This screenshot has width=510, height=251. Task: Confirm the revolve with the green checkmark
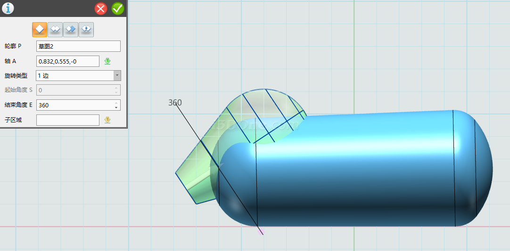coord(117,8)
